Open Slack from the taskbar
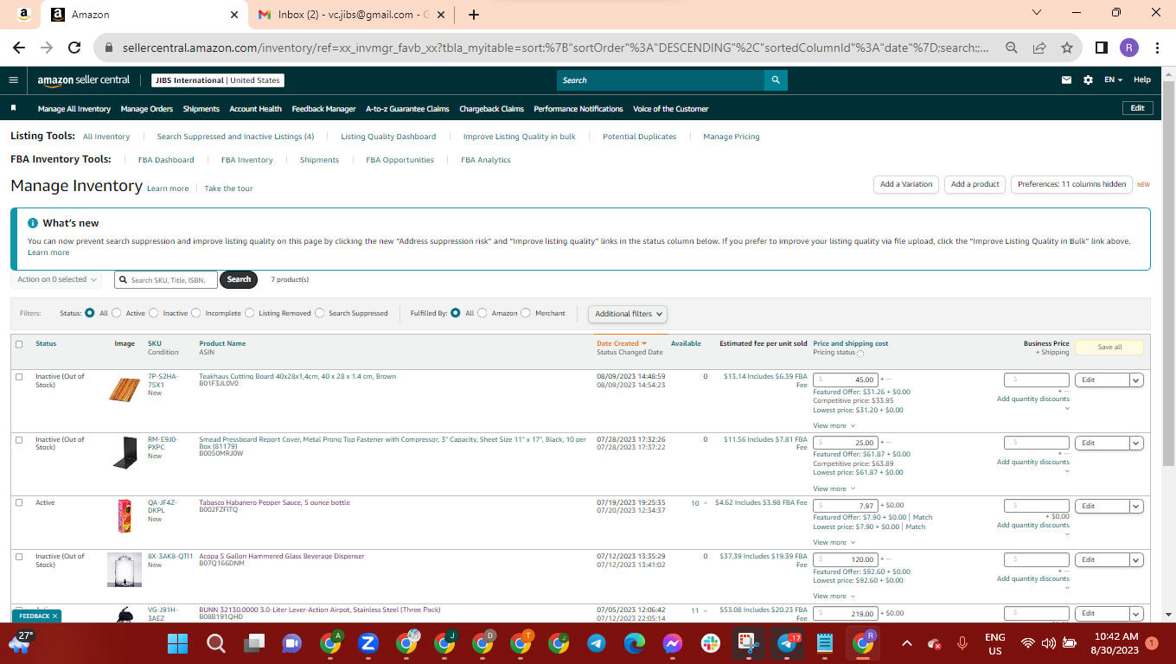Viewport: 1176px width, 664px height. point(710,643)
